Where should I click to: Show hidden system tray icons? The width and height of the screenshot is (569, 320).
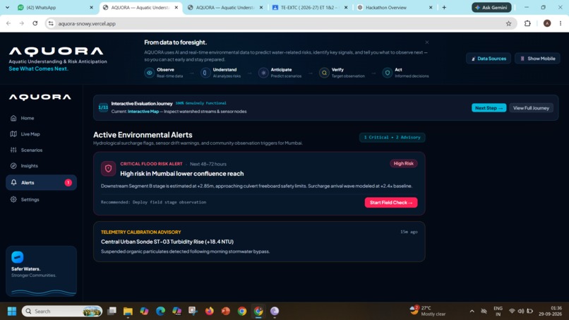(x=472, y=312)
